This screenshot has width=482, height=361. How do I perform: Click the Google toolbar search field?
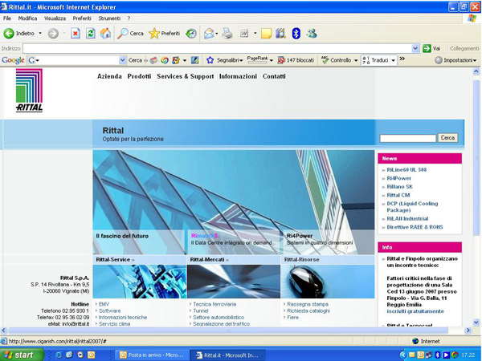(77, 60)
